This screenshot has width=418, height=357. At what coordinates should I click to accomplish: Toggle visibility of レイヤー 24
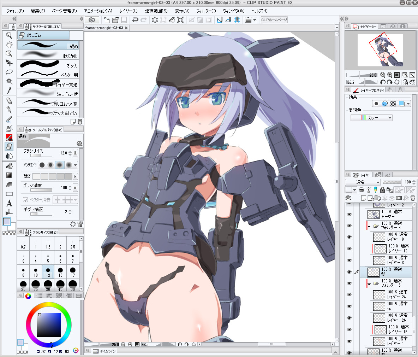(349, 294)
